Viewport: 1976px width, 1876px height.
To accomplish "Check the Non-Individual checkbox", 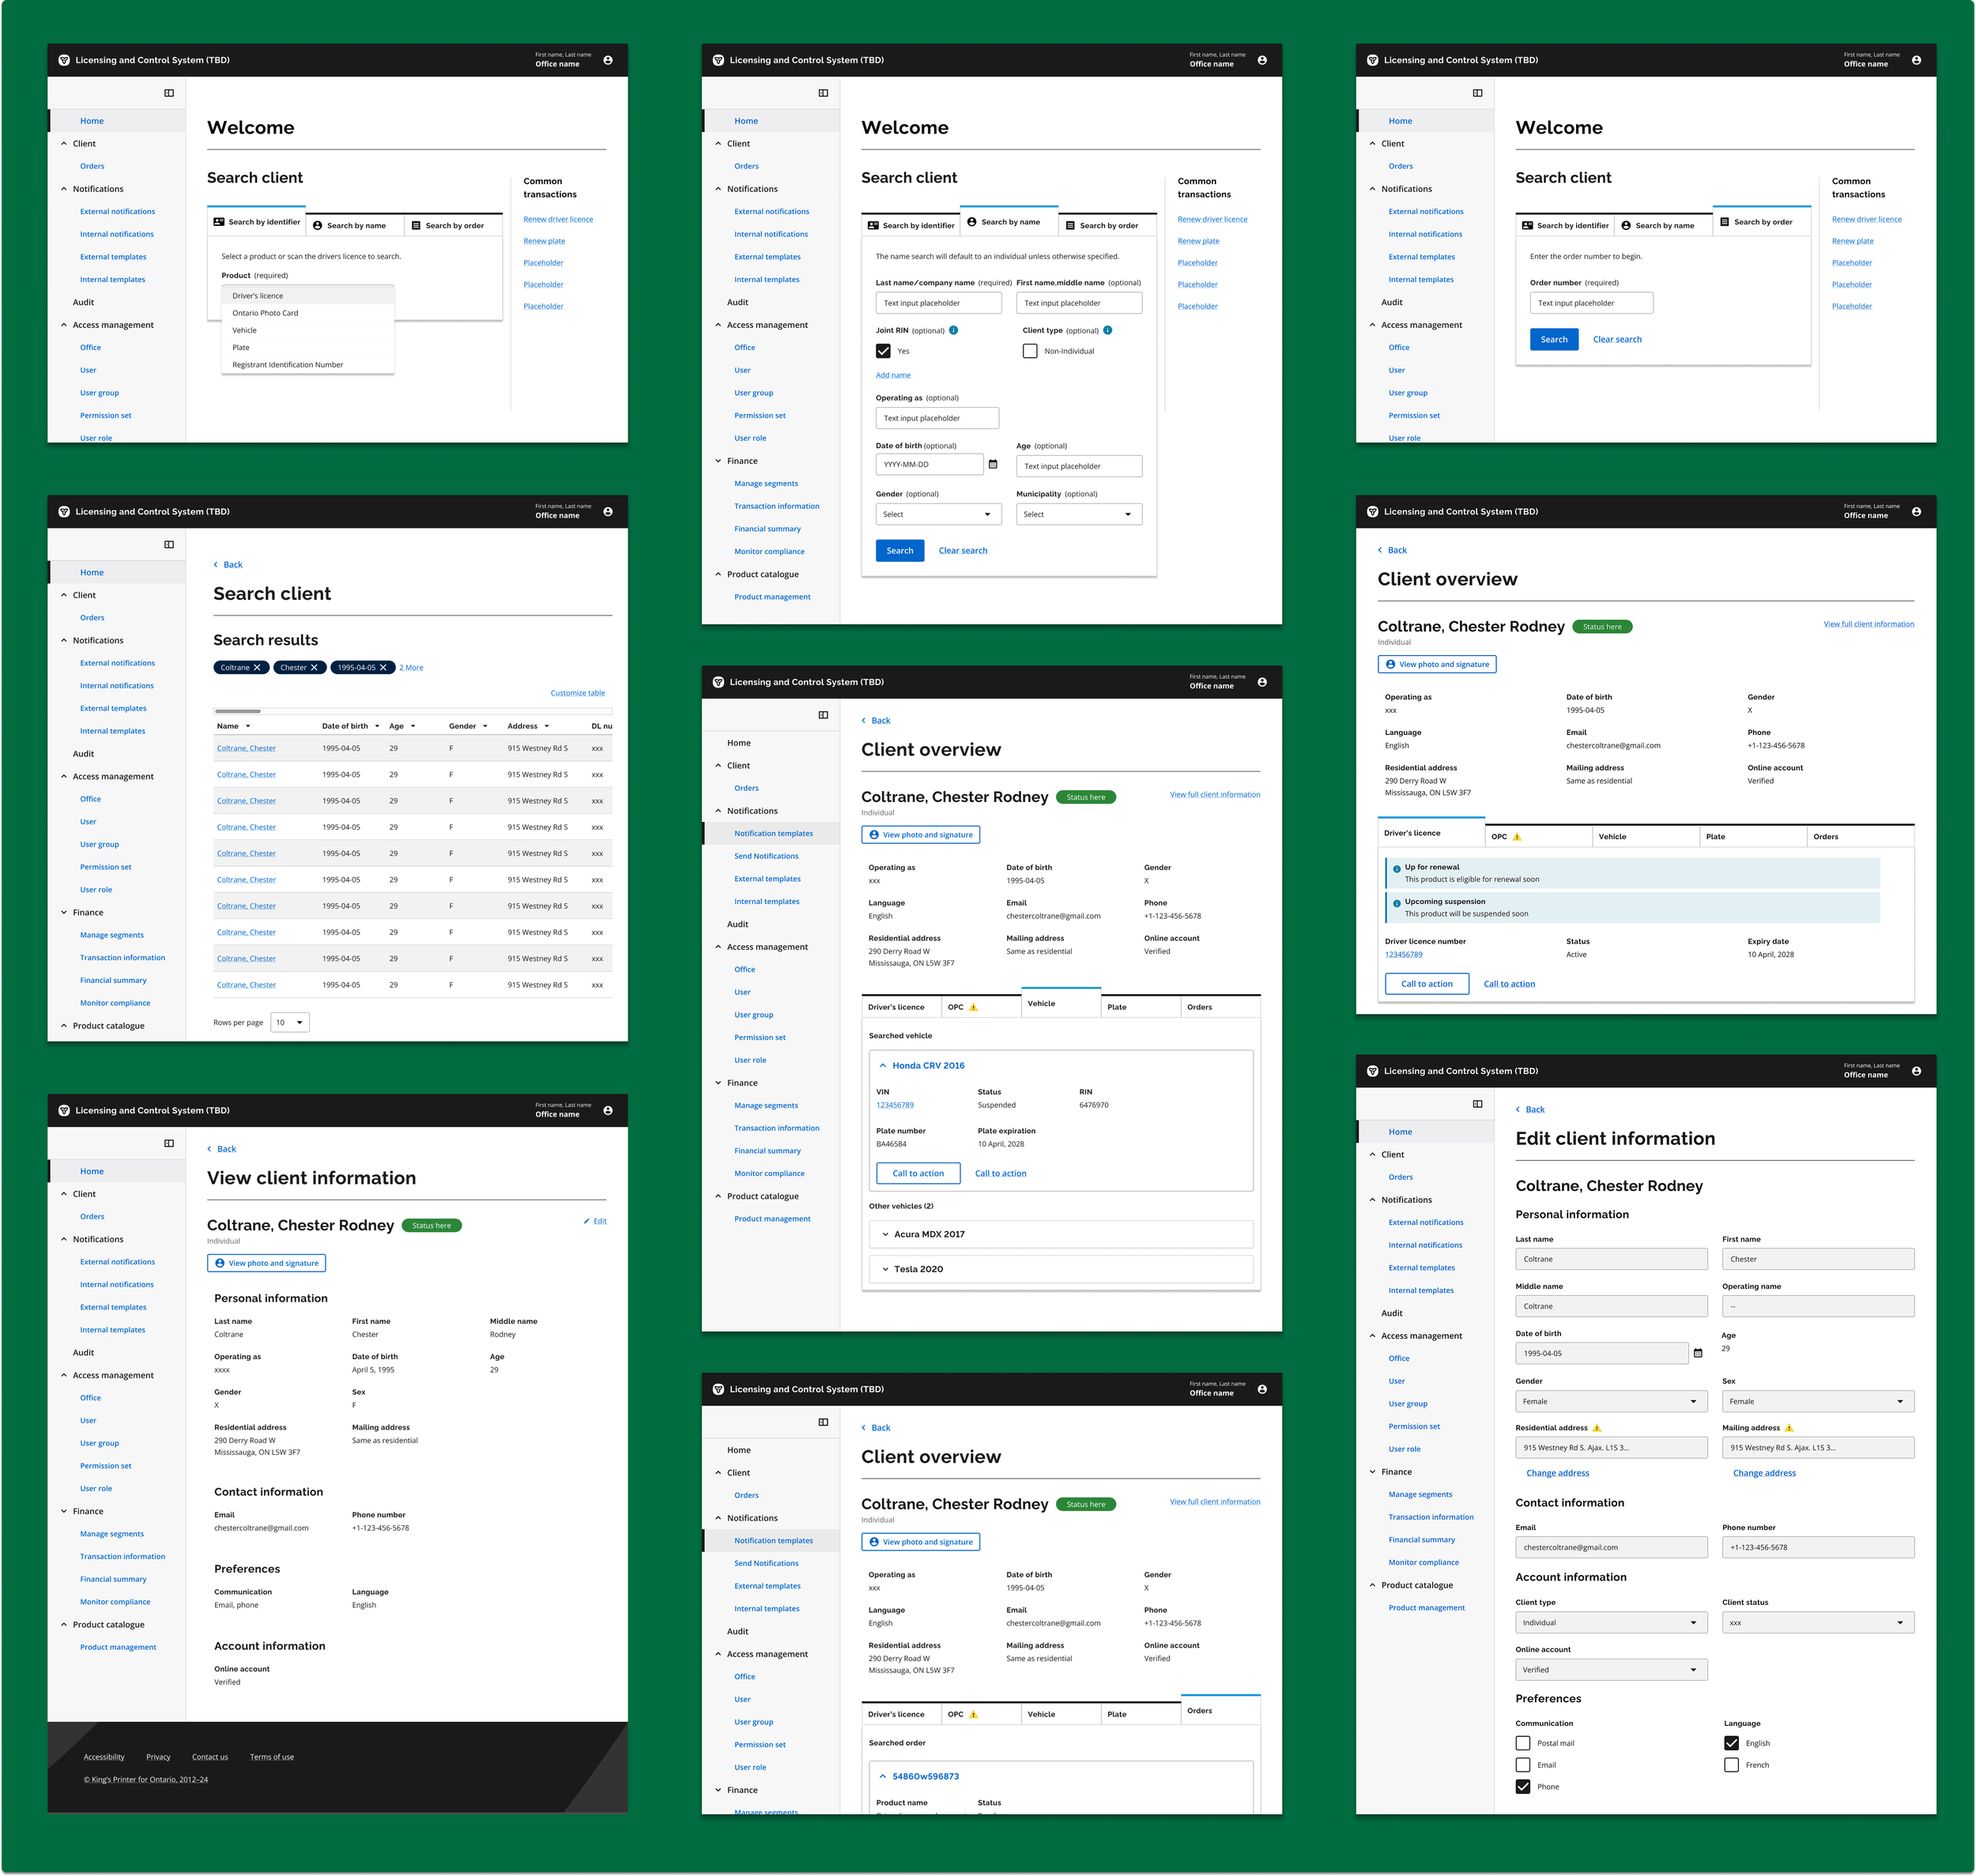I will [1030, 351].
